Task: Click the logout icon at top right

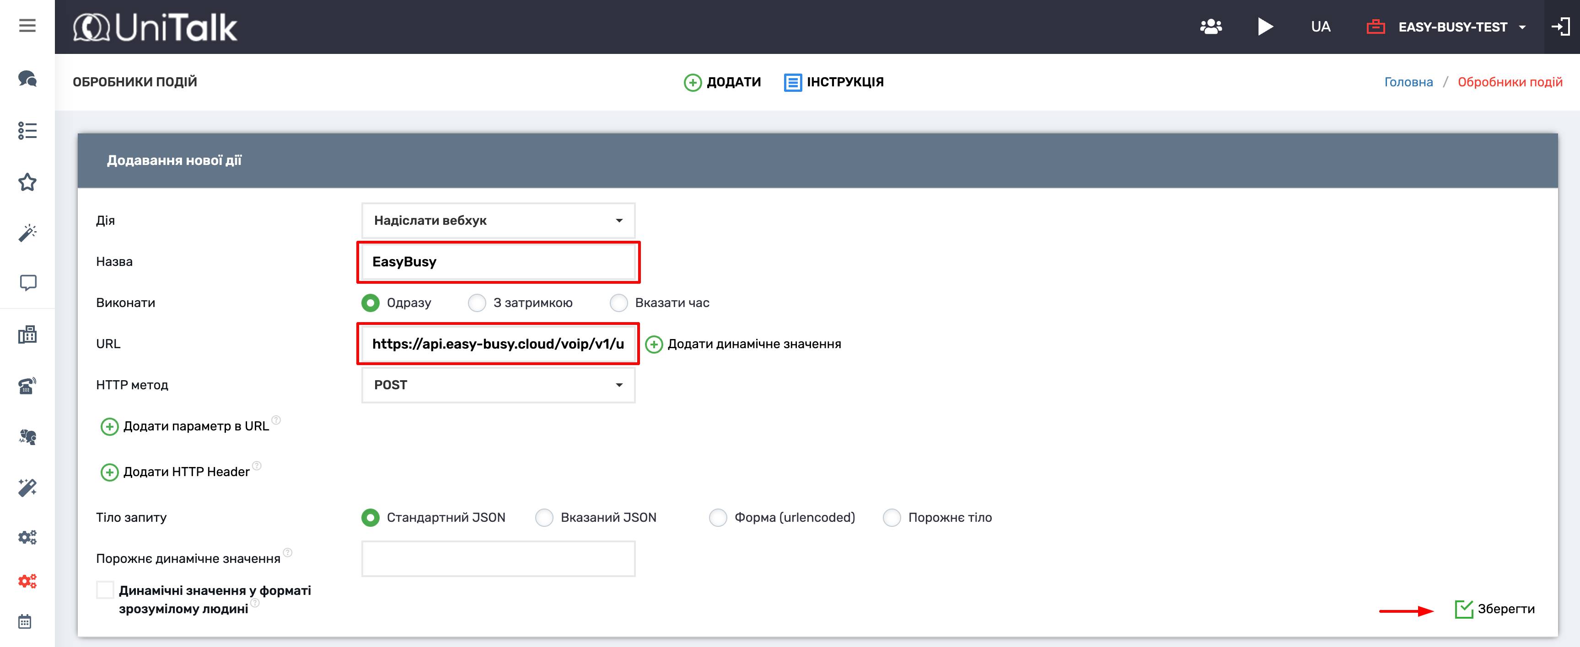Action: [x=1560, y=27]
